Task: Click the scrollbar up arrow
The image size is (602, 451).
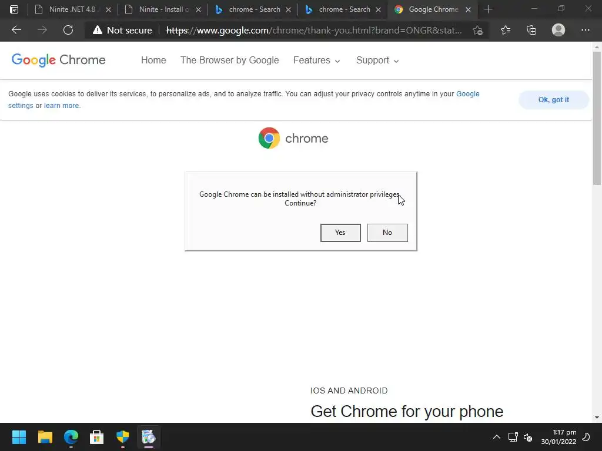Action: click(597, 47)
